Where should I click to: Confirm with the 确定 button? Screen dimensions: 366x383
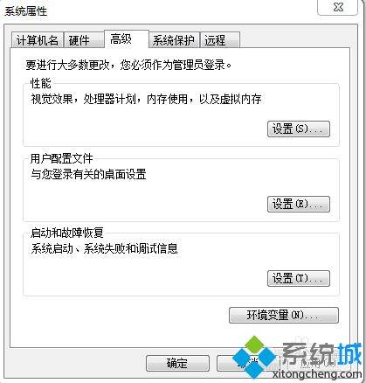click(x=177, y=363)
